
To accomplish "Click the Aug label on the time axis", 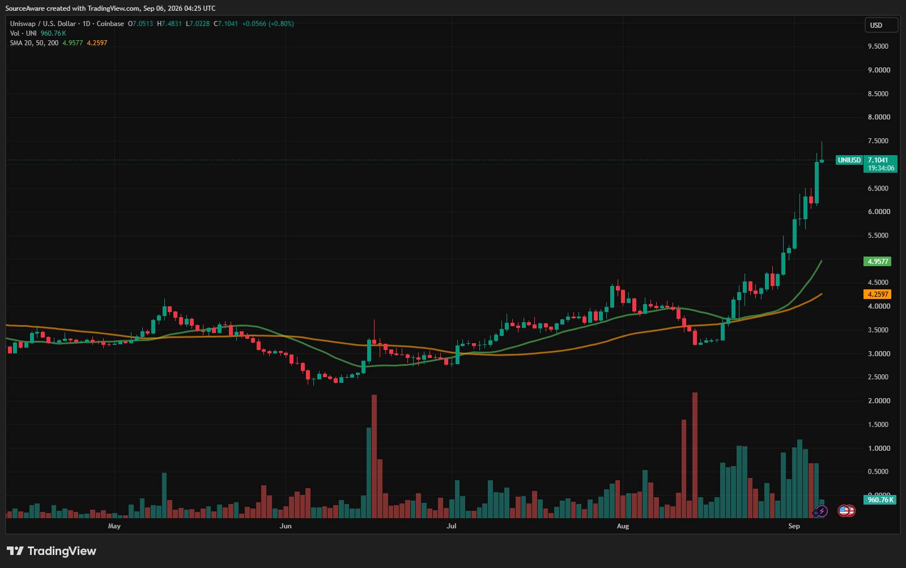I will pos(623,526).
